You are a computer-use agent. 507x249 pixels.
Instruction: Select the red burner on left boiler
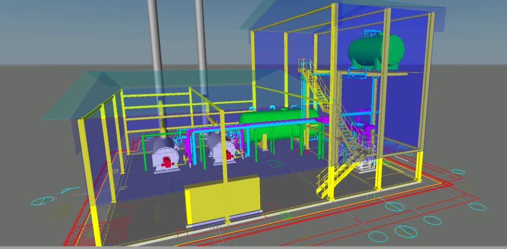(x=166, y=162)
